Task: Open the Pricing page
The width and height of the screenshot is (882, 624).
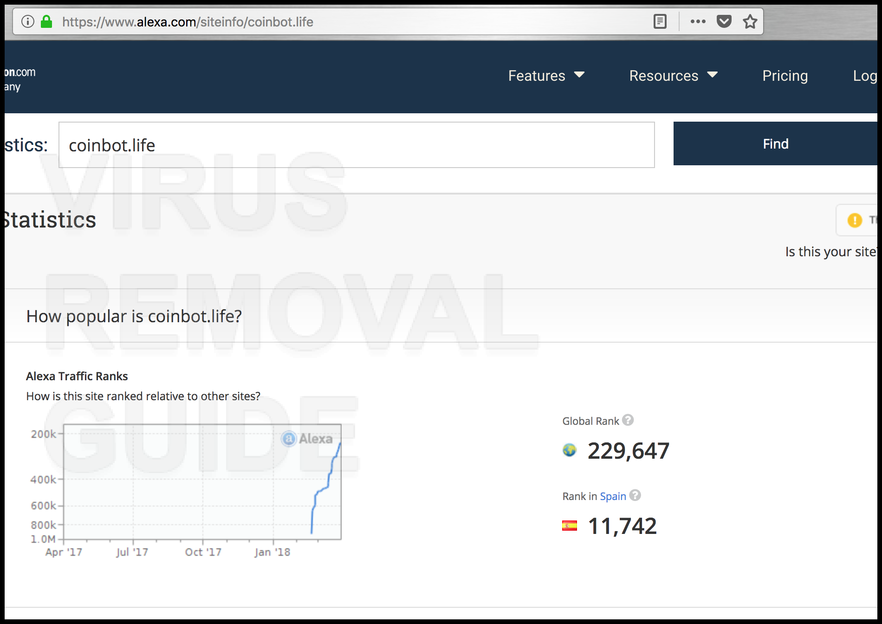Action: coord(785,76)
